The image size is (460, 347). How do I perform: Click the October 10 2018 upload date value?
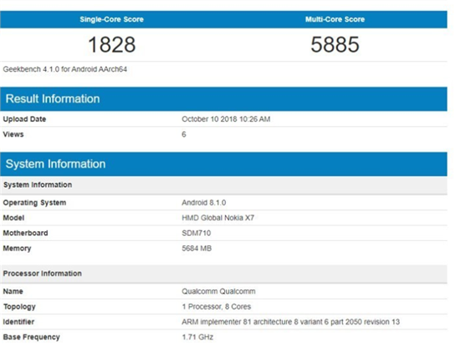(x=226, y=119)
